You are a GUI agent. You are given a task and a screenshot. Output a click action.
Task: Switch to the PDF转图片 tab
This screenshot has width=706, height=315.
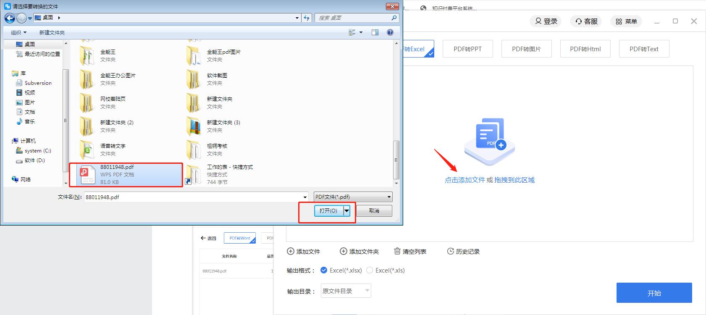526,49
